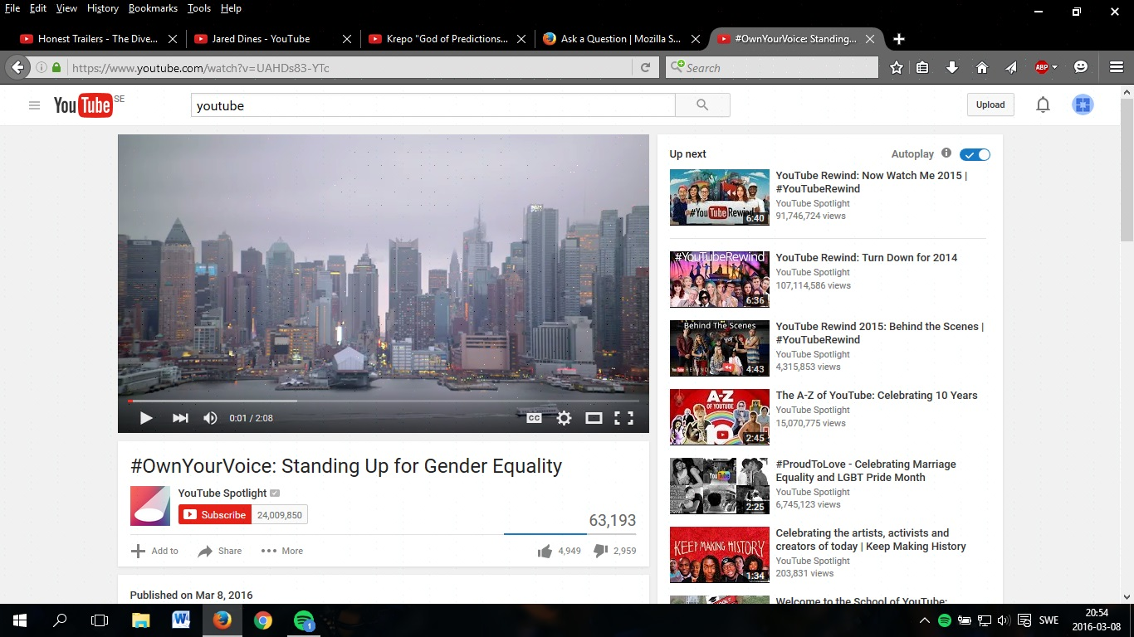1134x637 pixels.
Task: Open the account avatar menu
Action: (1083, 105)
